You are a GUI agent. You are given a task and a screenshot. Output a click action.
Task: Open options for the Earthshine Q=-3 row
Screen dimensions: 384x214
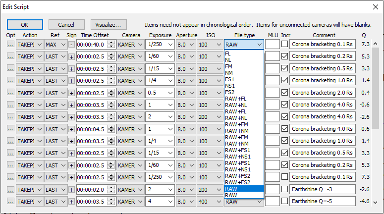tap(10, 189)
